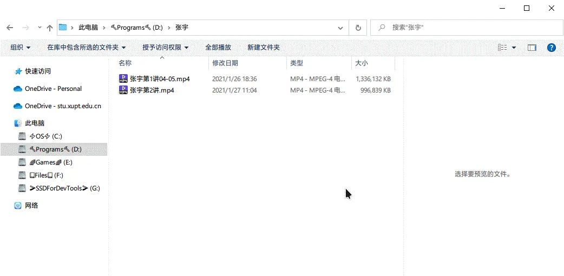This screenshot has height=276, width=564.
Task: Select 此电脑 in the address breadcrumb
Action: pos(88,28)
